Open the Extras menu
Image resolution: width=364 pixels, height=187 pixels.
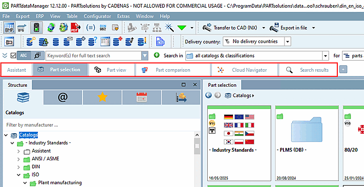pyautogui.click(x=123, y=16)
